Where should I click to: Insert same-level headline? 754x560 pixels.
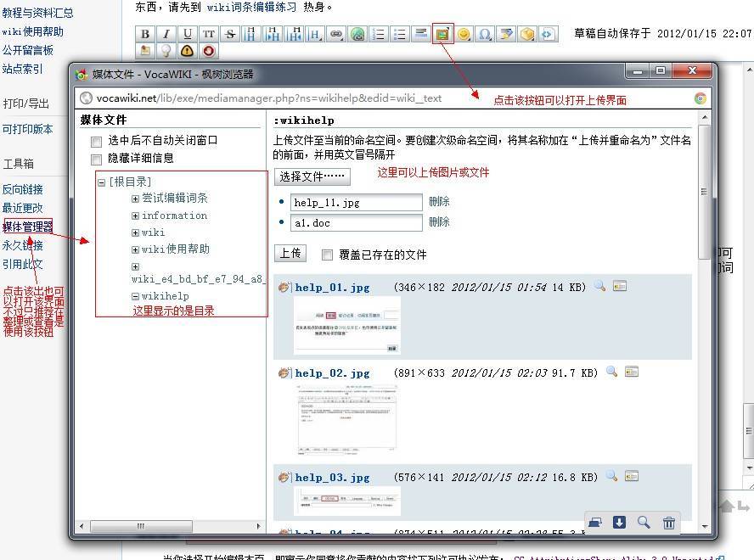click(x=251, y=34)
